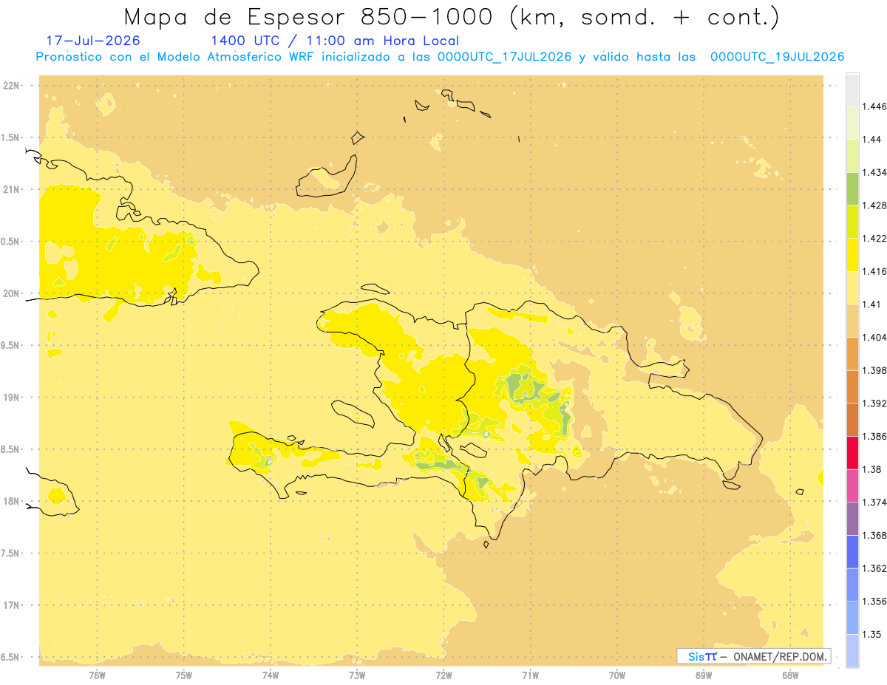Click the '72W' longitude label
The image size is (887, 685).
point(443,675)
